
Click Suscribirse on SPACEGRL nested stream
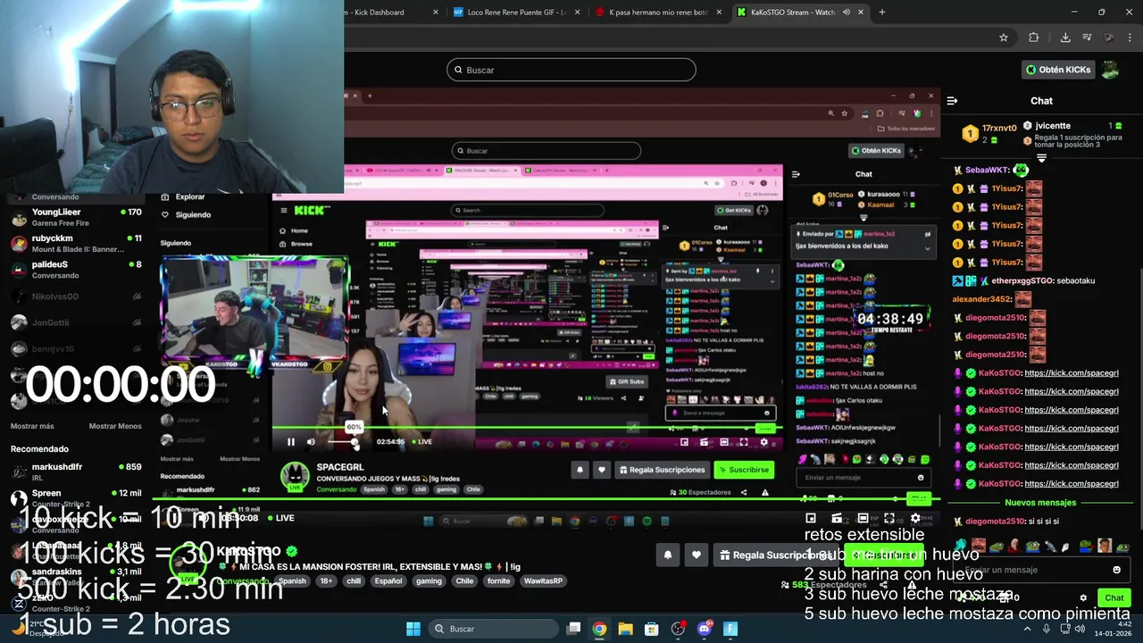pyautogui.click(x=744, y=470)
